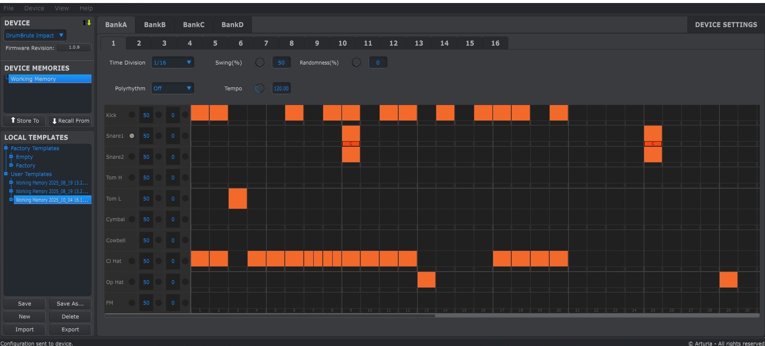Click the lit knob next to Snare1
765x346 pixels.
132,136
